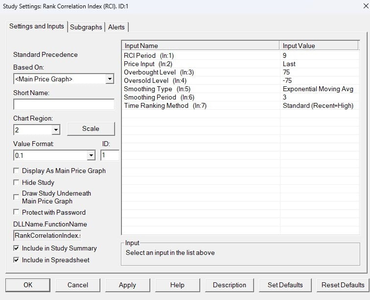The height and width of the screenshot is (300, 370).
Task: Click the study ID field
Action: point(110,155)
